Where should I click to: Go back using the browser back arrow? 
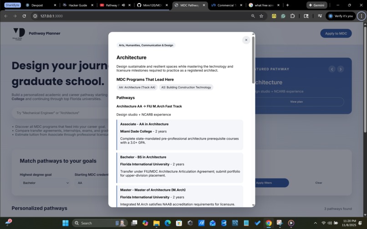pyautogui.click(x=6, y=16)
